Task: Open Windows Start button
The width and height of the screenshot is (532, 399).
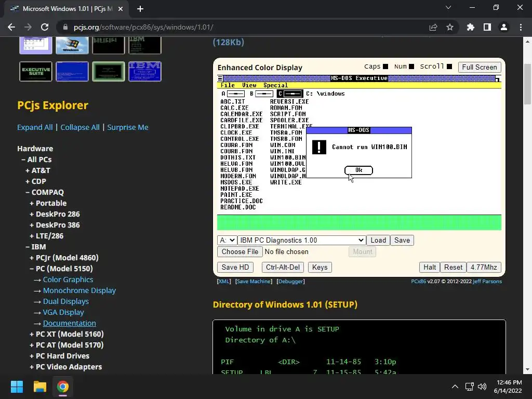Action: tap(17, 387)
